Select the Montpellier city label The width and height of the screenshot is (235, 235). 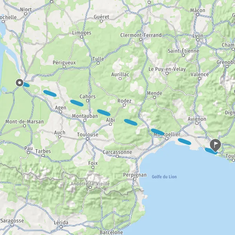click(166, 134)
